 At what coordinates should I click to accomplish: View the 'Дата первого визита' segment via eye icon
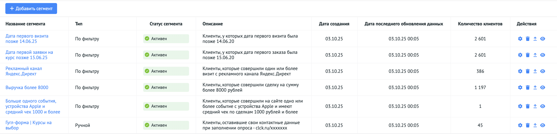pyautogui.click(x=543, y=39)
